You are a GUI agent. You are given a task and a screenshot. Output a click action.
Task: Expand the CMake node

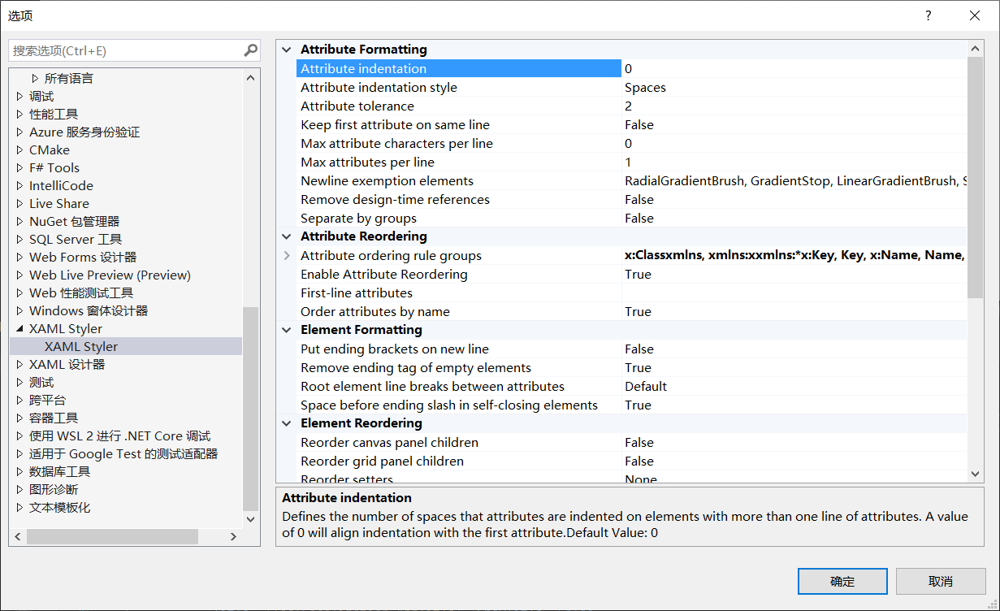tap(20, 150)
